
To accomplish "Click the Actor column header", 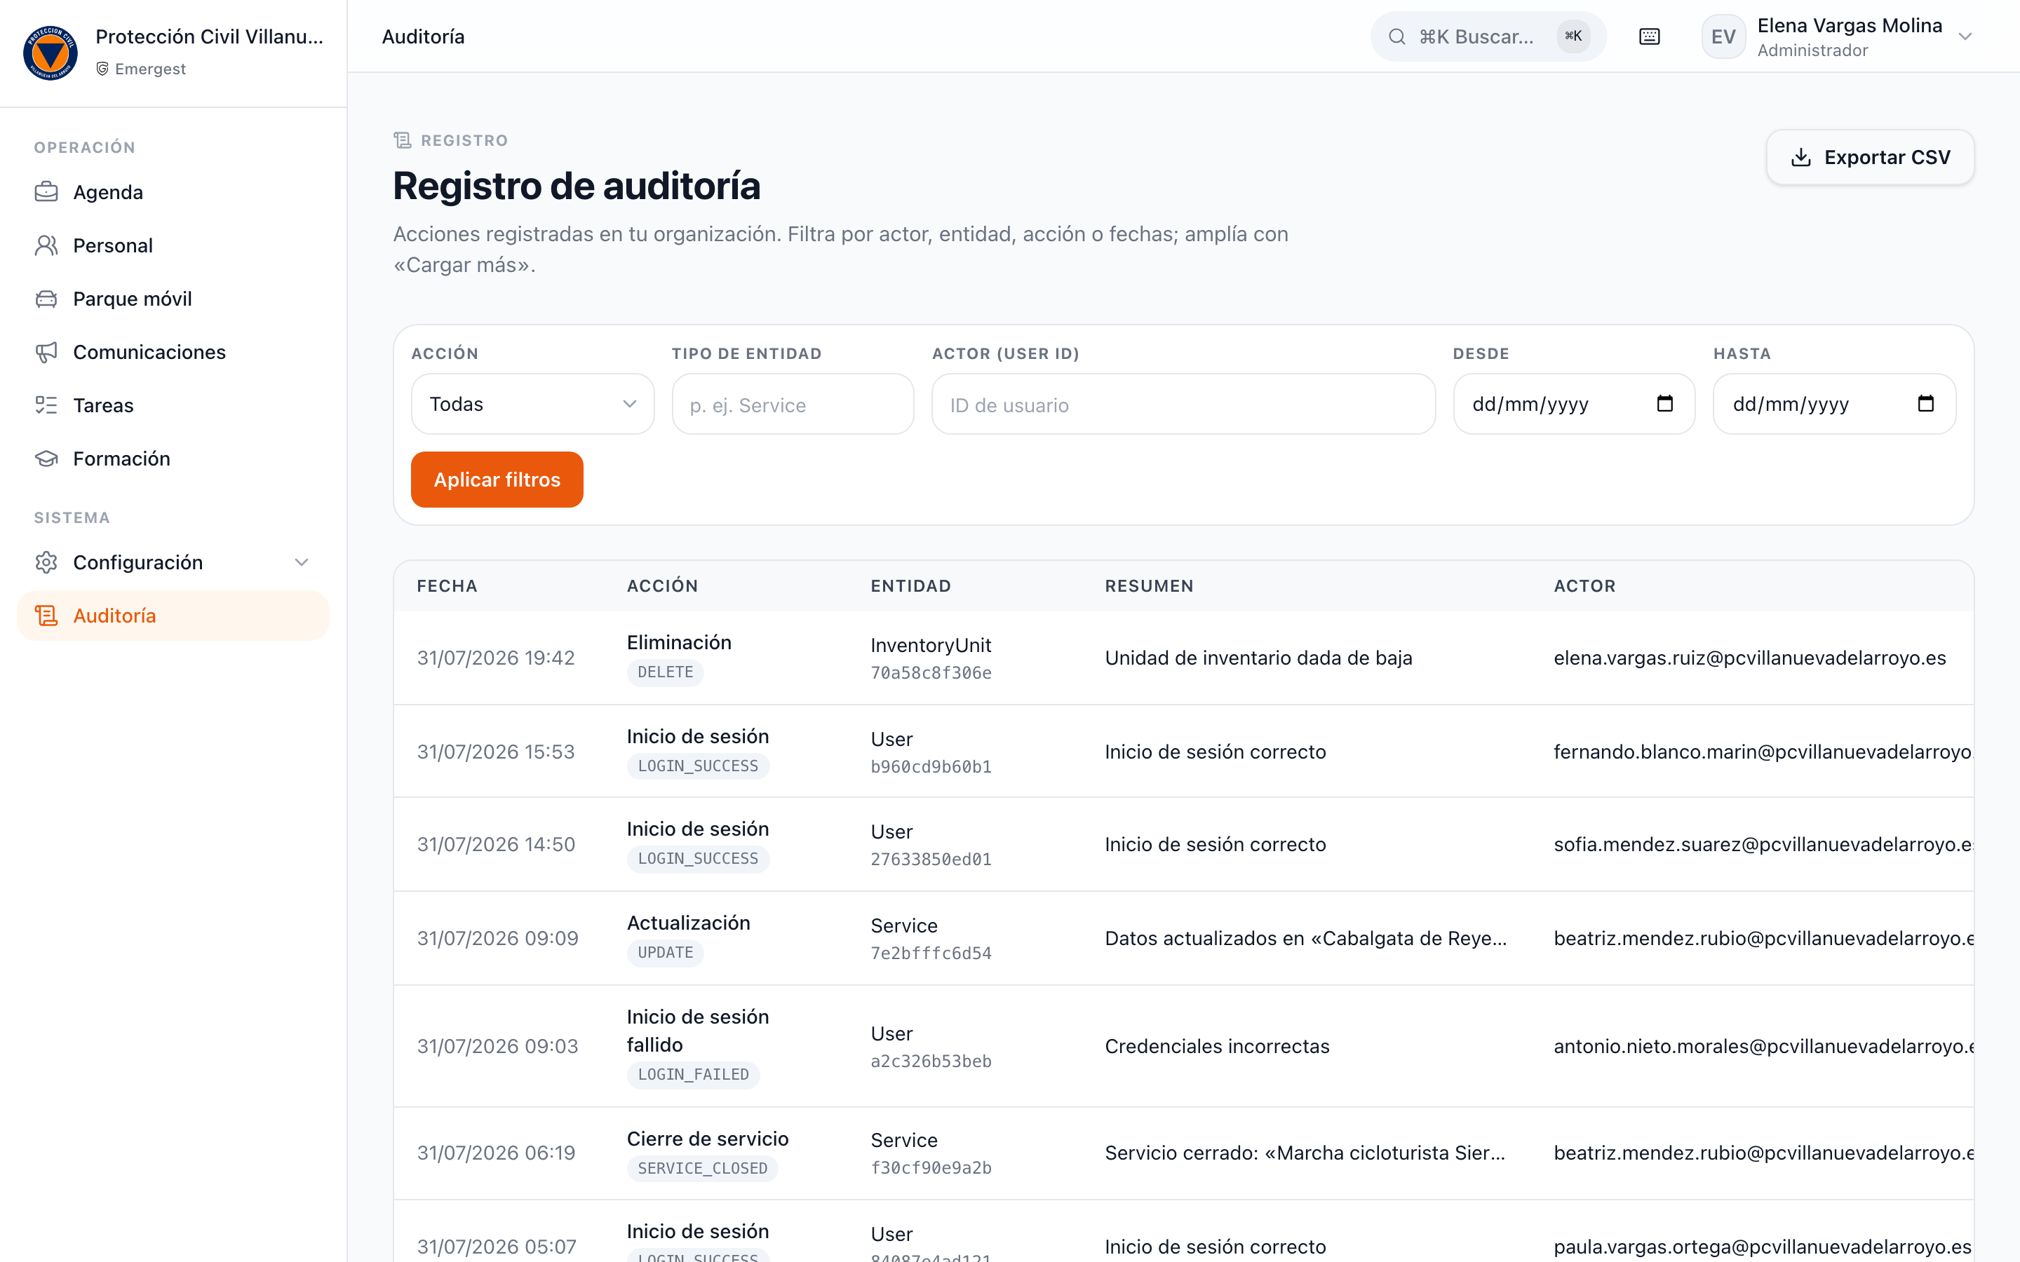I will tap(1585, 586).
